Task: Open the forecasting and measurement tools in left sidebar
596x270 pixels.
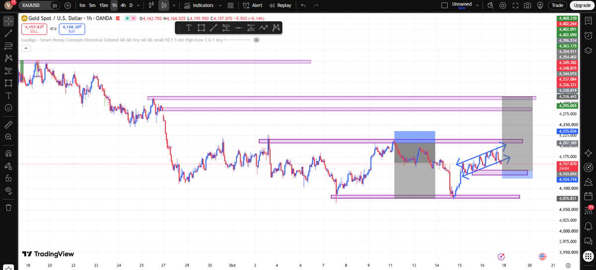Action: coord(8,71)
